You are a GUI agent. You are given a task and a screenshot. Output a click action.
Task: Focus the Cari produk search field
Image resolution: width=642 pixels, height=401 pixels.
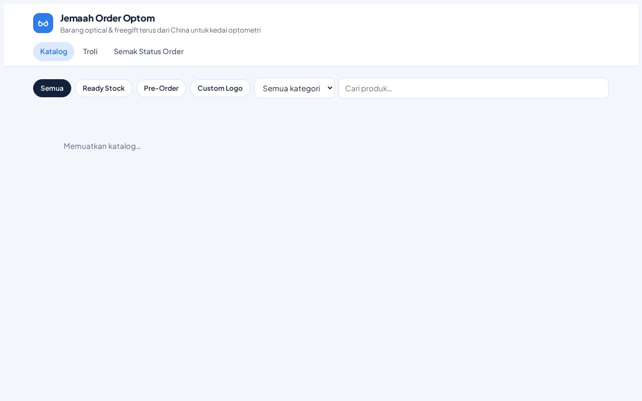pos(473,88)
